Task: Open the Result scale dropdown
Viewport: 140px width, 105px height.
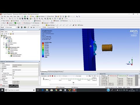Action: (x=11, y=27)
